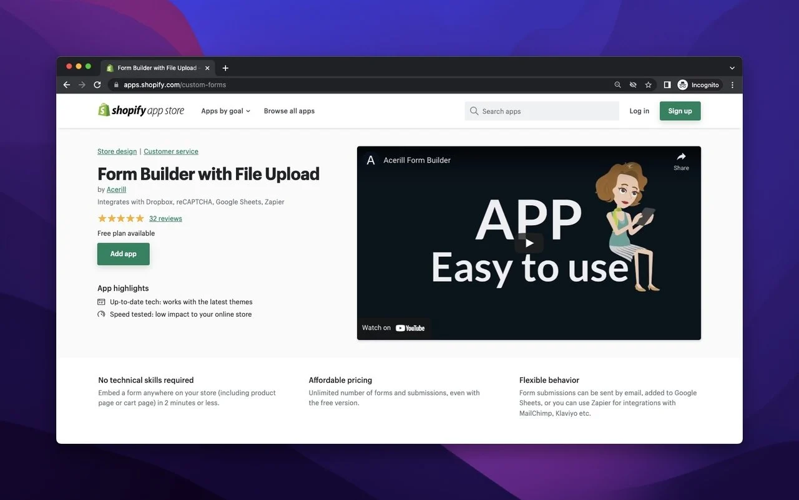
Task: Go back using the browser back arrow
Action: point(67,85)
